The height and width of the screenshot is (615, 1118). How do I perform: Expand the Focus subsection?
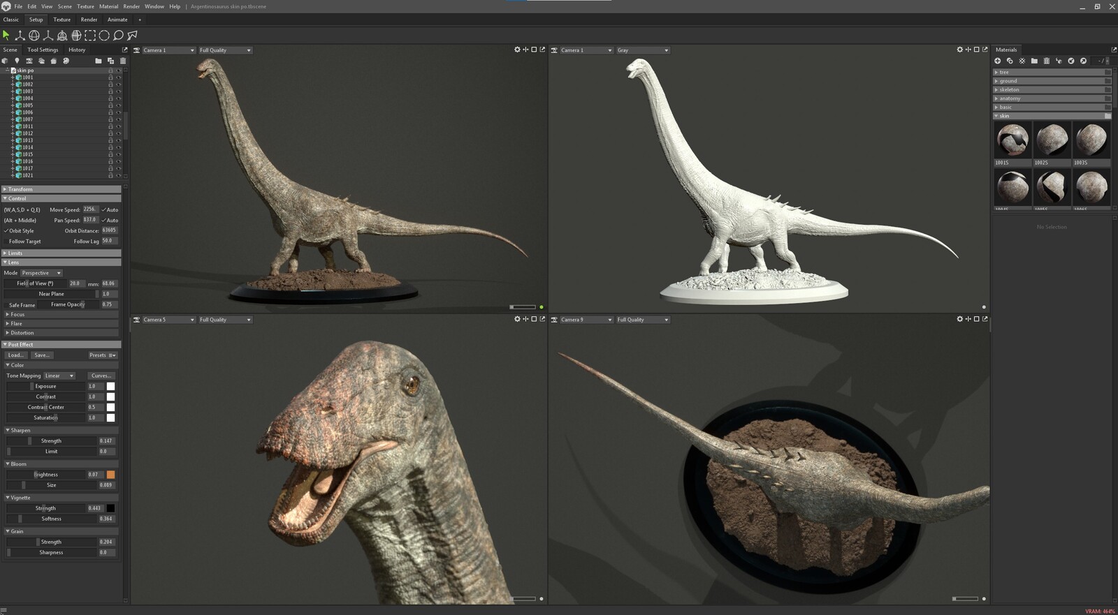click(x=61, y=314)
